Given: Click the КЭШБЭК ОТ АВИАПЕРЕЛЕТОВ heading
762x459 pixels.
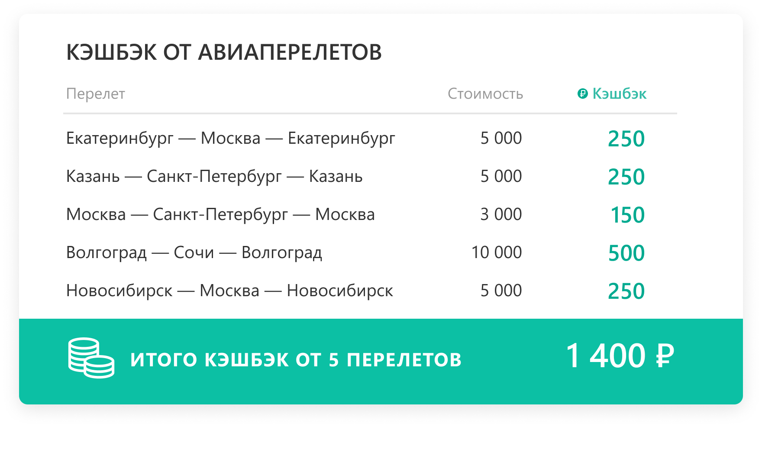Looking at the screenshot, I should pos(224,52).
